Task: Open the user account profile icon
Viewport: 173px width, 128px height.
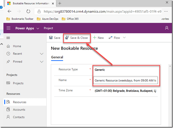Action: click(x=167, y=28)
